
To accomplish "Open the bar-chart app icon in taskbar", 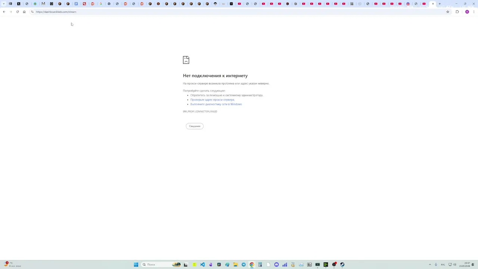I will (285, 265).
